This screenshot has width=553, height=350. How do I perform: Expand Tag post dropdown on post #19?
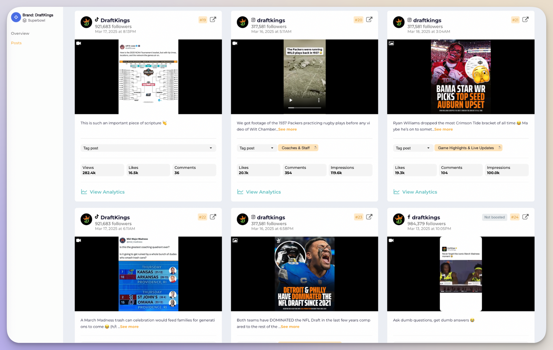point(148,148)
